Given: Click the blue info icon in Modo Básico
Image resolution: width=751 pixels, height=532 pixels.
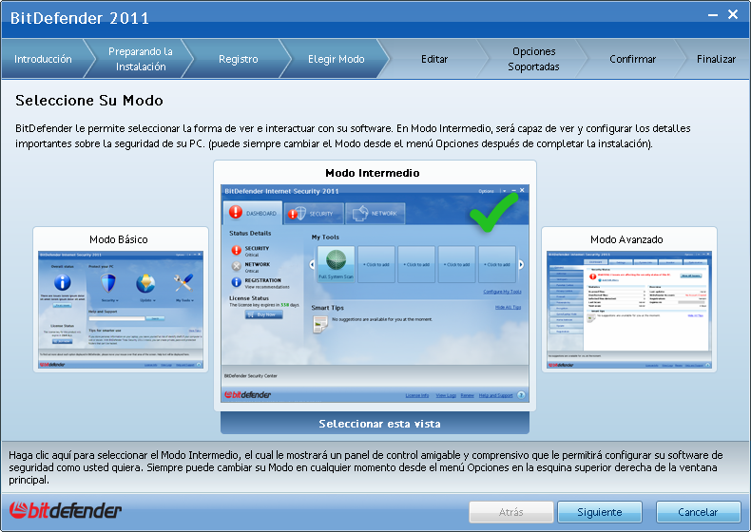Looking at the screenshot, I should (62, 282).
